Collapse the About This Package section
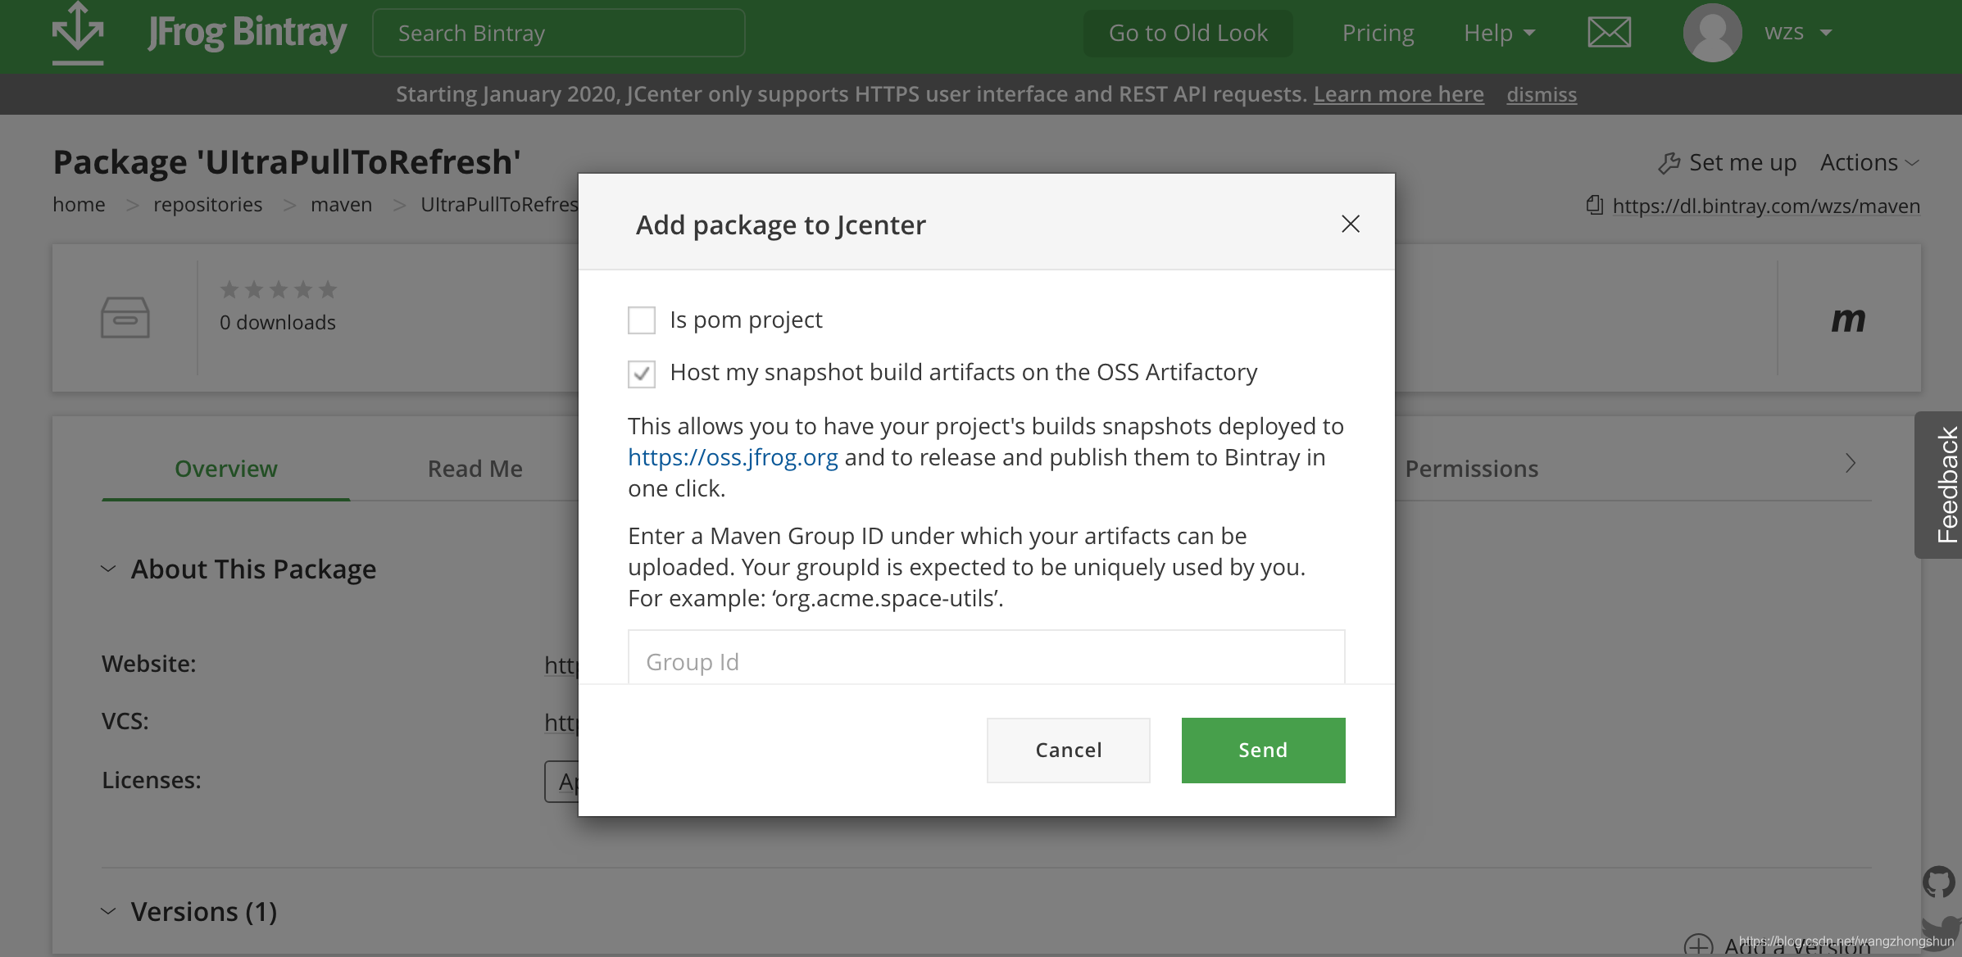Viewport: 1962px width, 957px height. click(x=107, y=568)
